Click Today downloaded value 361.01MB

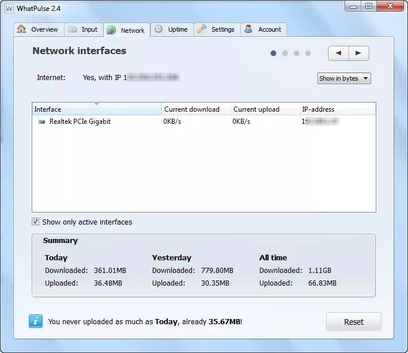(110, 270)
